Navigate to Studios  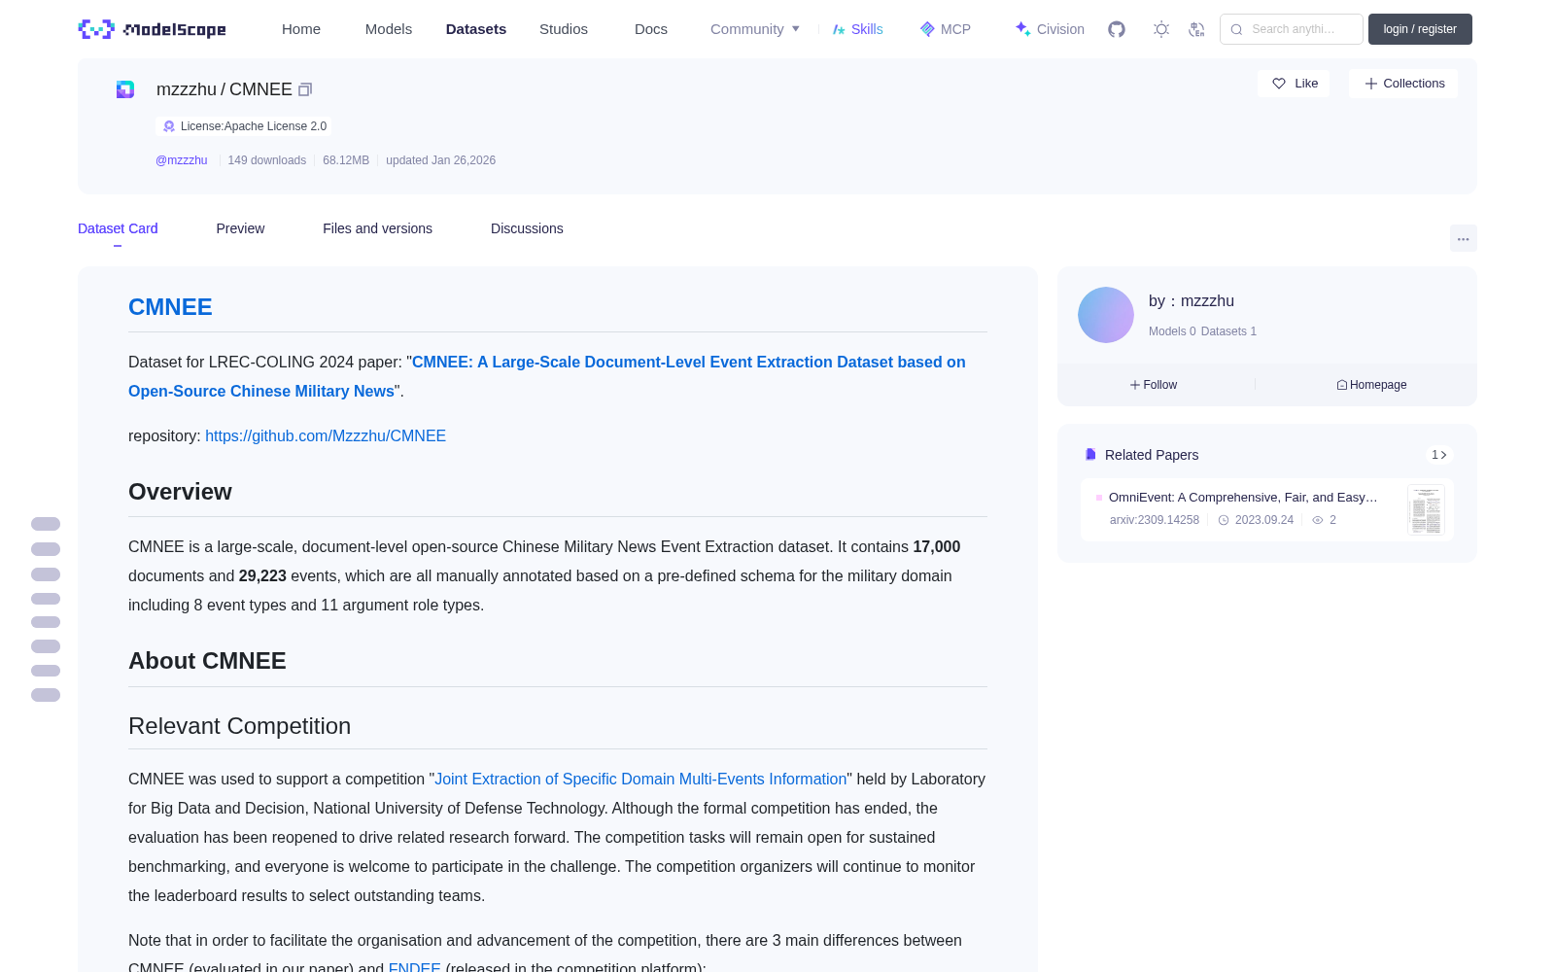click(564, 29)
